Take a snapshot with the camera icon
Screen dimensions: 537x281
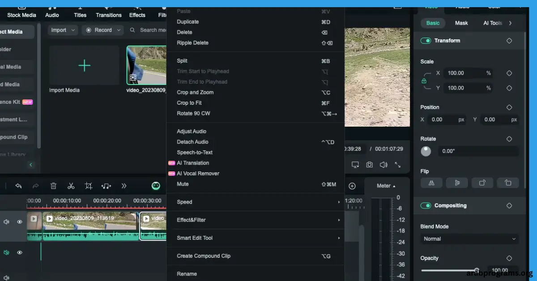(x=369, y=165)
